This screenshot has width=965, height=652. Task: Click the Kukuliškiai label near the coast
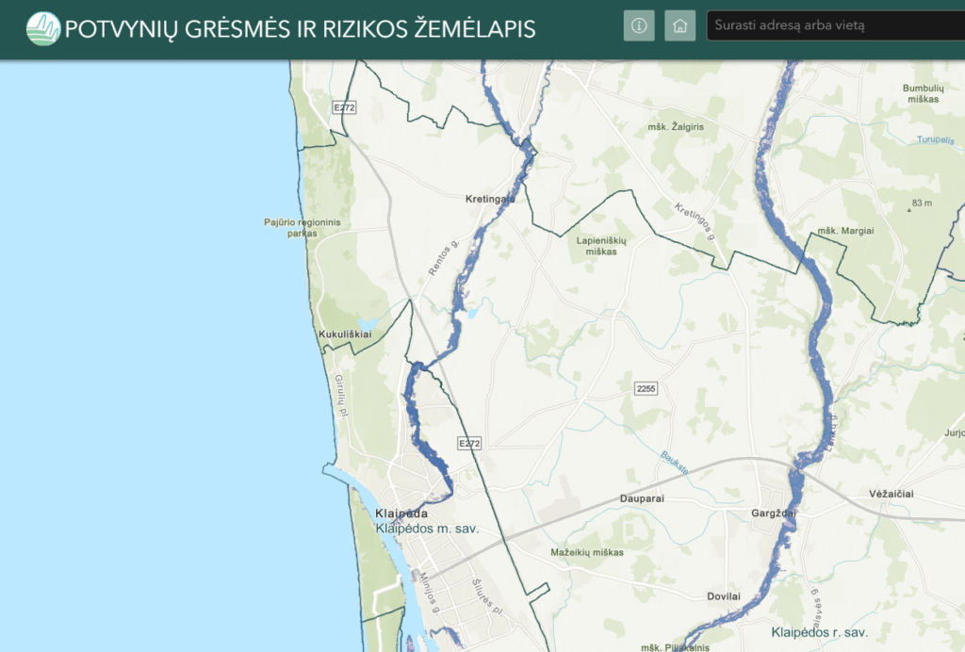coord(346,334)
